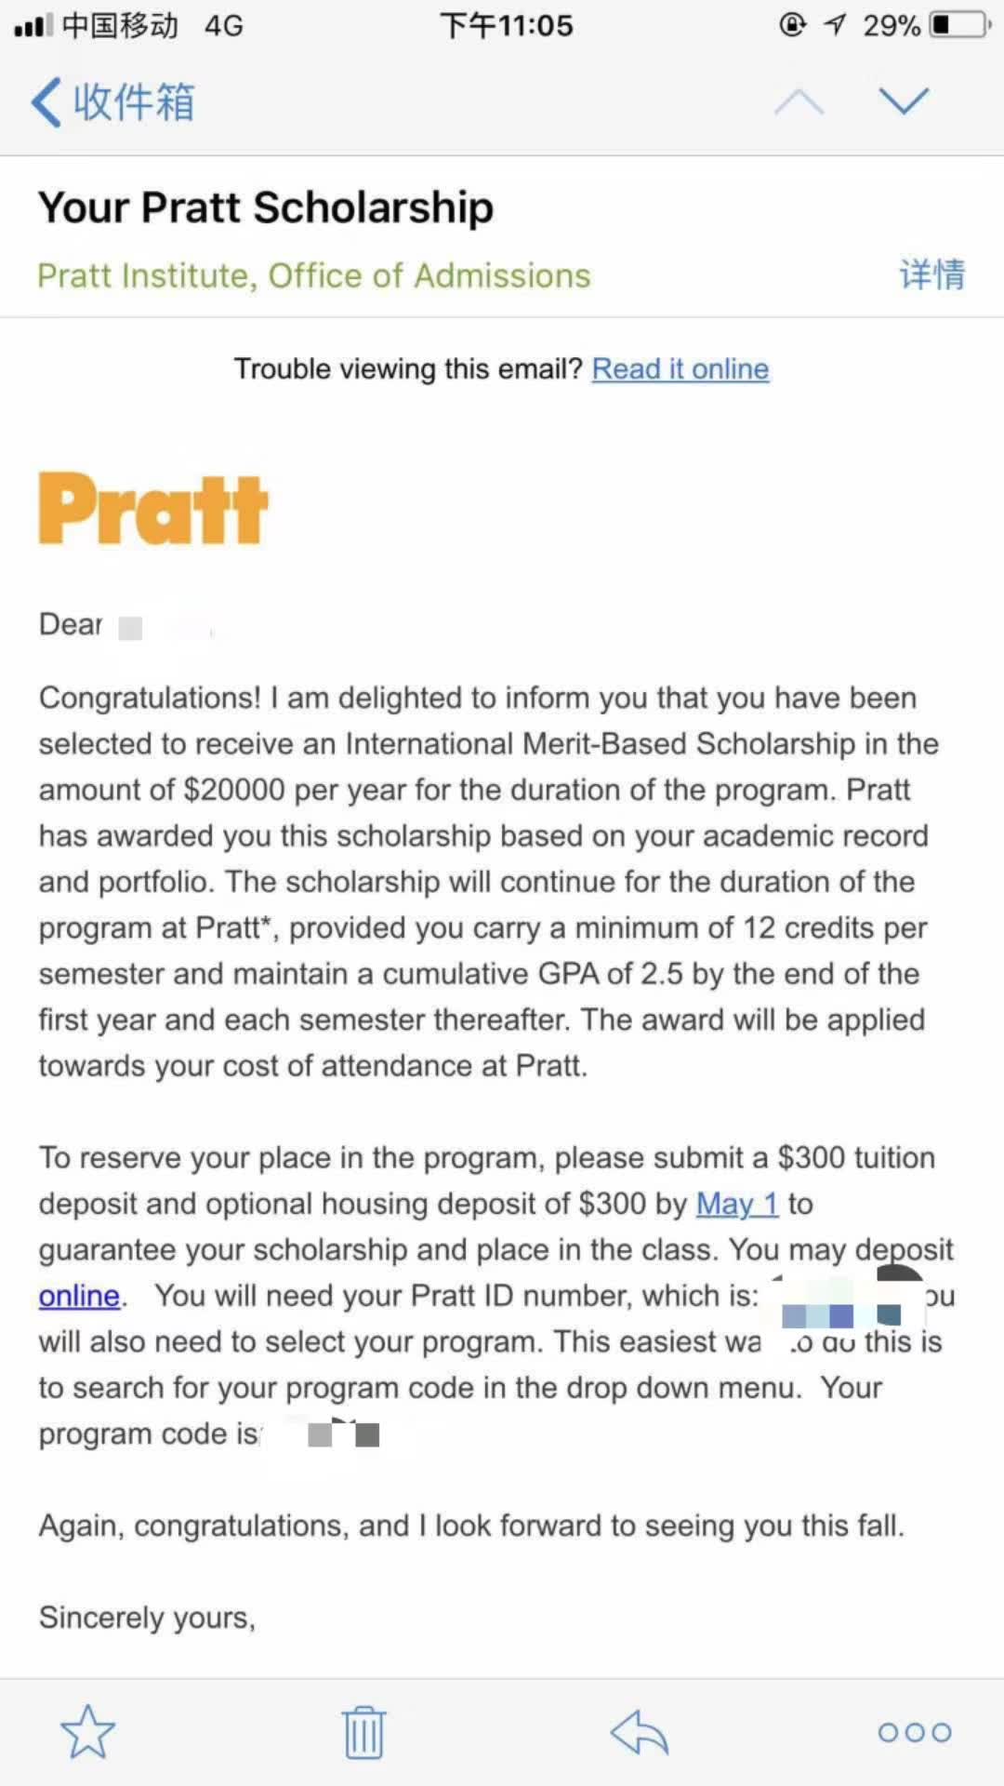The height and width of the screenshot is (1786, 1004).
Task: Delete email with trash icon
Action: [363, 1732]
